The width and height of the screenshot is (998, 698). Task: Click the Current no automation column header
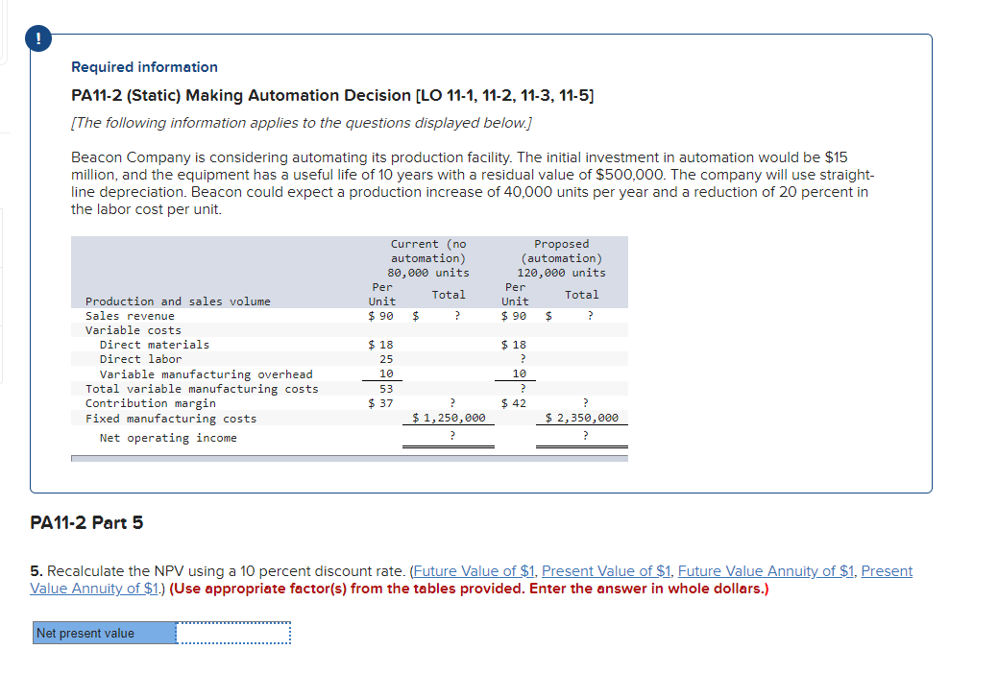coord(427,250)
